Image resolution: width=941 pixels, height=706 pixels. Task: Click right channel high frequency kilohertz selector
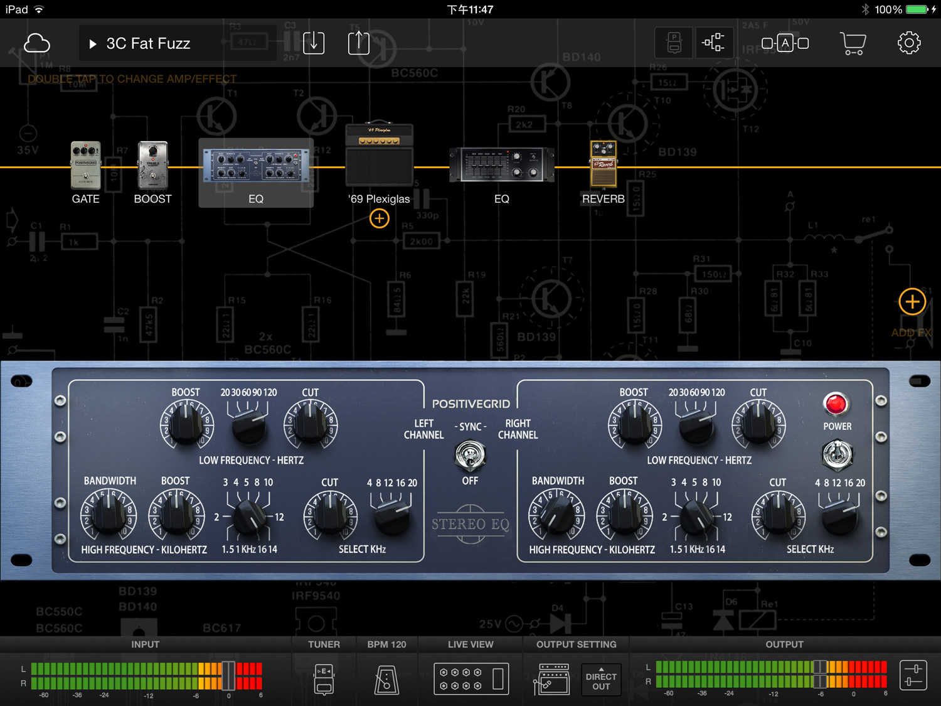pyautogui.click(x=697, y=518)
